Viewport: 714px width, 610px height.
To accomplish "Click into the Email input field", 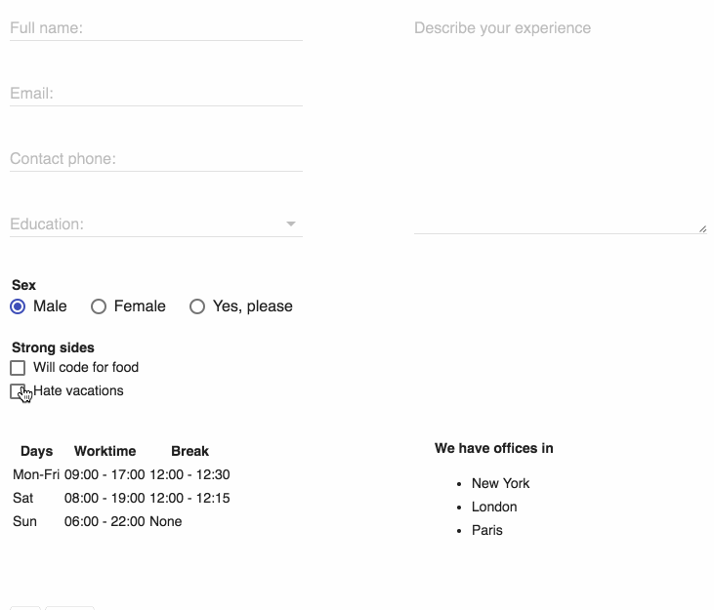I will 156,94.
